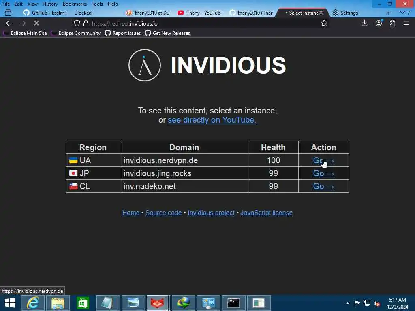Select the inv.nadeko.net domain text
This screenshot has width=415, height=311.
[x=150, y=186]
